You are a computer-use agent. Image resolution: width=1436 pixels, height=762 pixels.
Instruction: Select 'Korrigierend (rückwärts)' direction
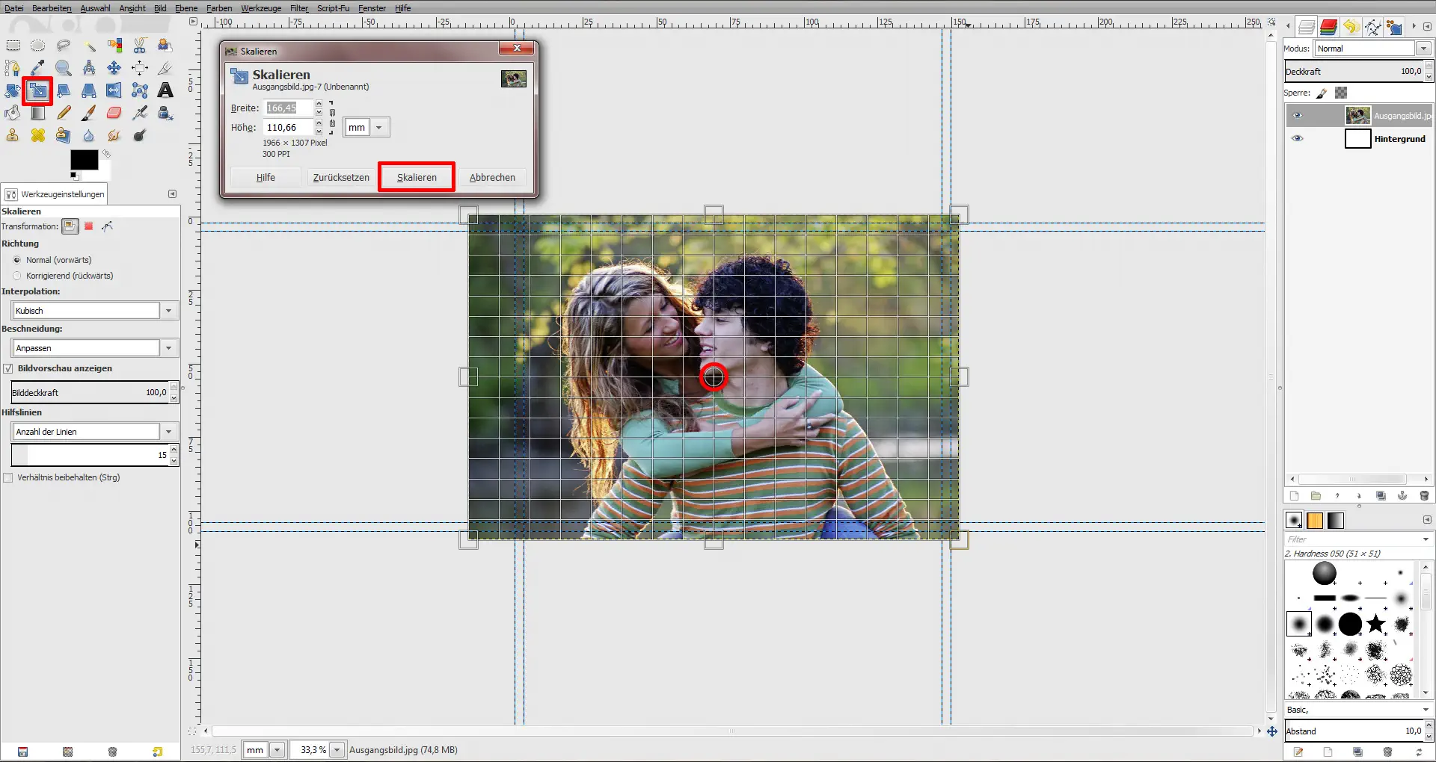(x=16, y=276)
